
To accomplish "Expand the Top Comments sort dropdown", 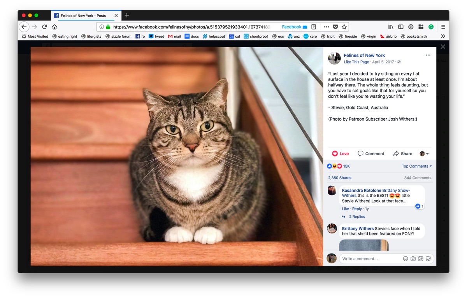I will [x=417, y=166].
